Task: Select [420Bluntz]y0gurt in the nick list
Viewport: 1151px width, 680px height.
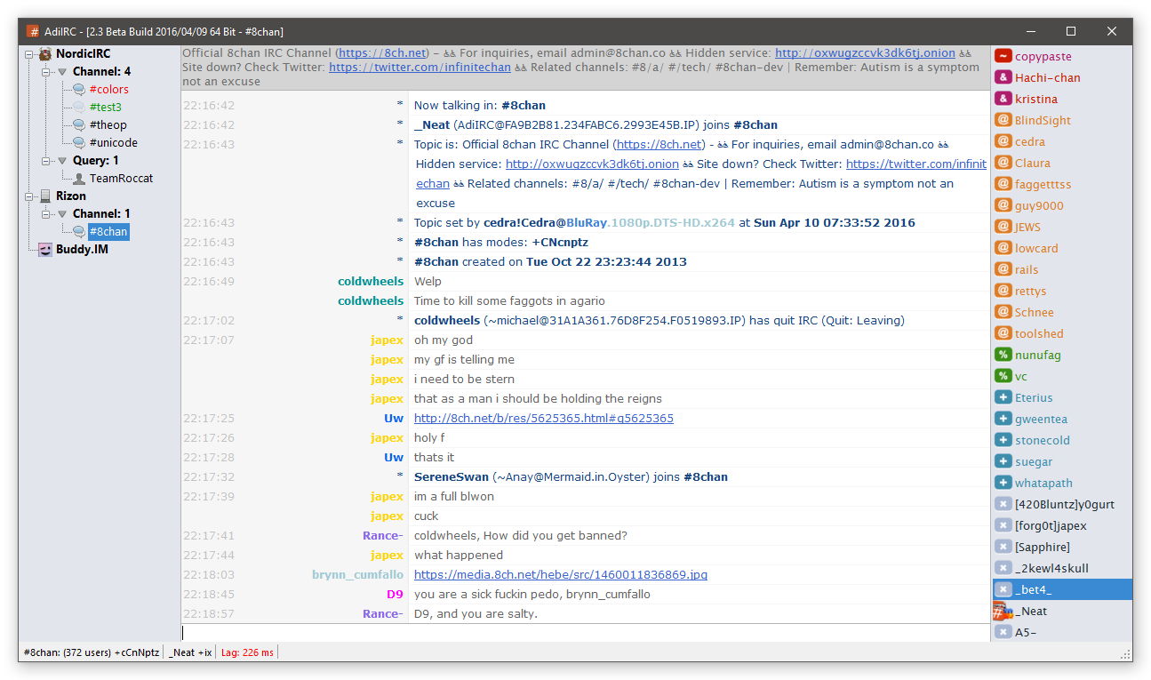Action: [x=1062, y=504]
